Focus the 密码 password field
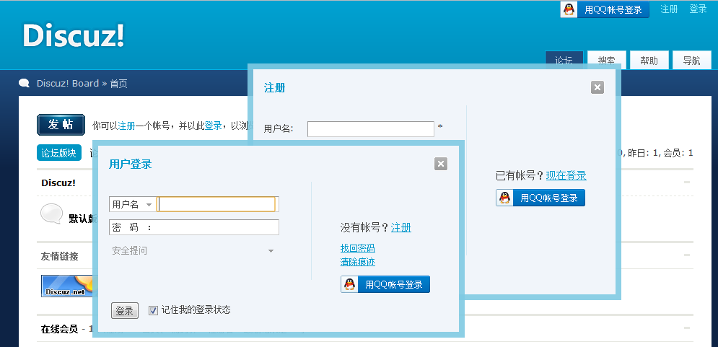This screenshot has height=347, width=718. [x=193, y=227]
